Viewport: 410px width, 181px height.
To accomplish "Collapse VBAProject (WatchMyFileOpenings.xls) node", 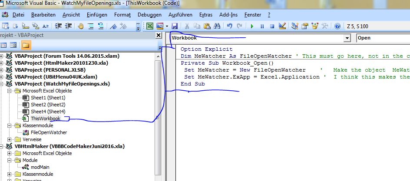I will [x=1, y=84].
